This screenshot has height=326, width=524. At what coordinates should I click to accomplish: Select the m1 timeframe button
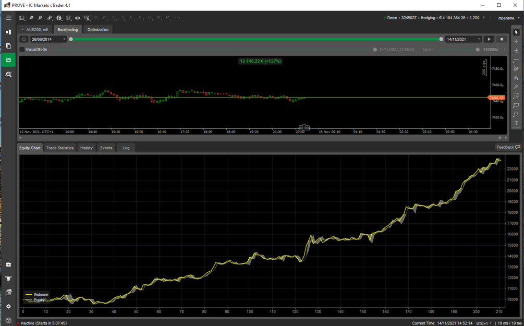(96, 18)
